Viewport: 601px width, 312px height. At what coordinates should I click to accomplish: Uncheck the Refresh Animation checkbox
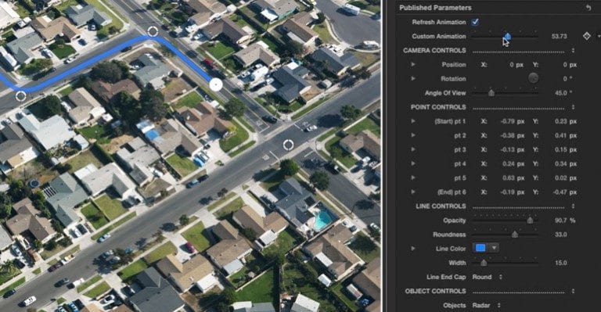475,22
